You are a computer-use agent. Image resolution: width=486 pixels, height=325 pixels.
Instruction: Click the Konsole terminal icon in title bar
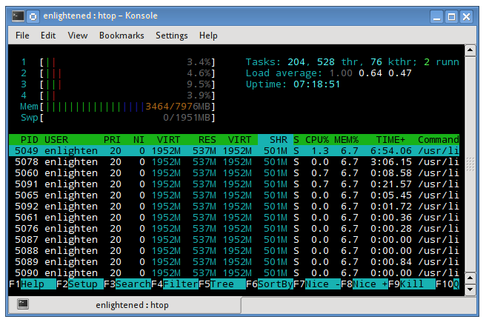pos(18,16)
